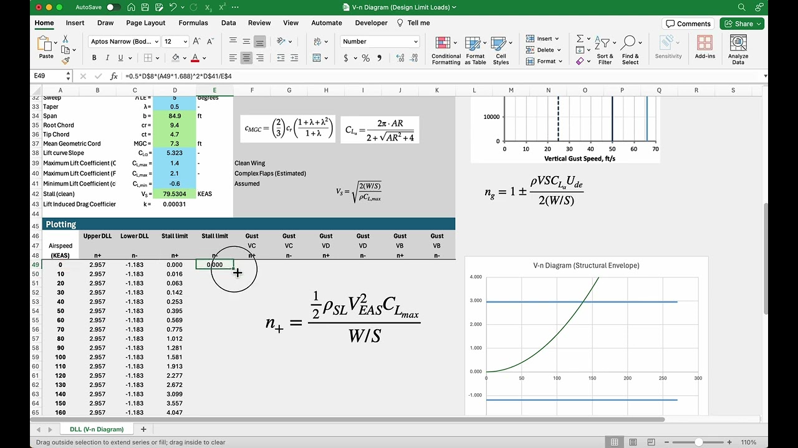This screenshot has width=798, height=448.
Task: Click the Currency dollar icon
Action: pos(346,58)
